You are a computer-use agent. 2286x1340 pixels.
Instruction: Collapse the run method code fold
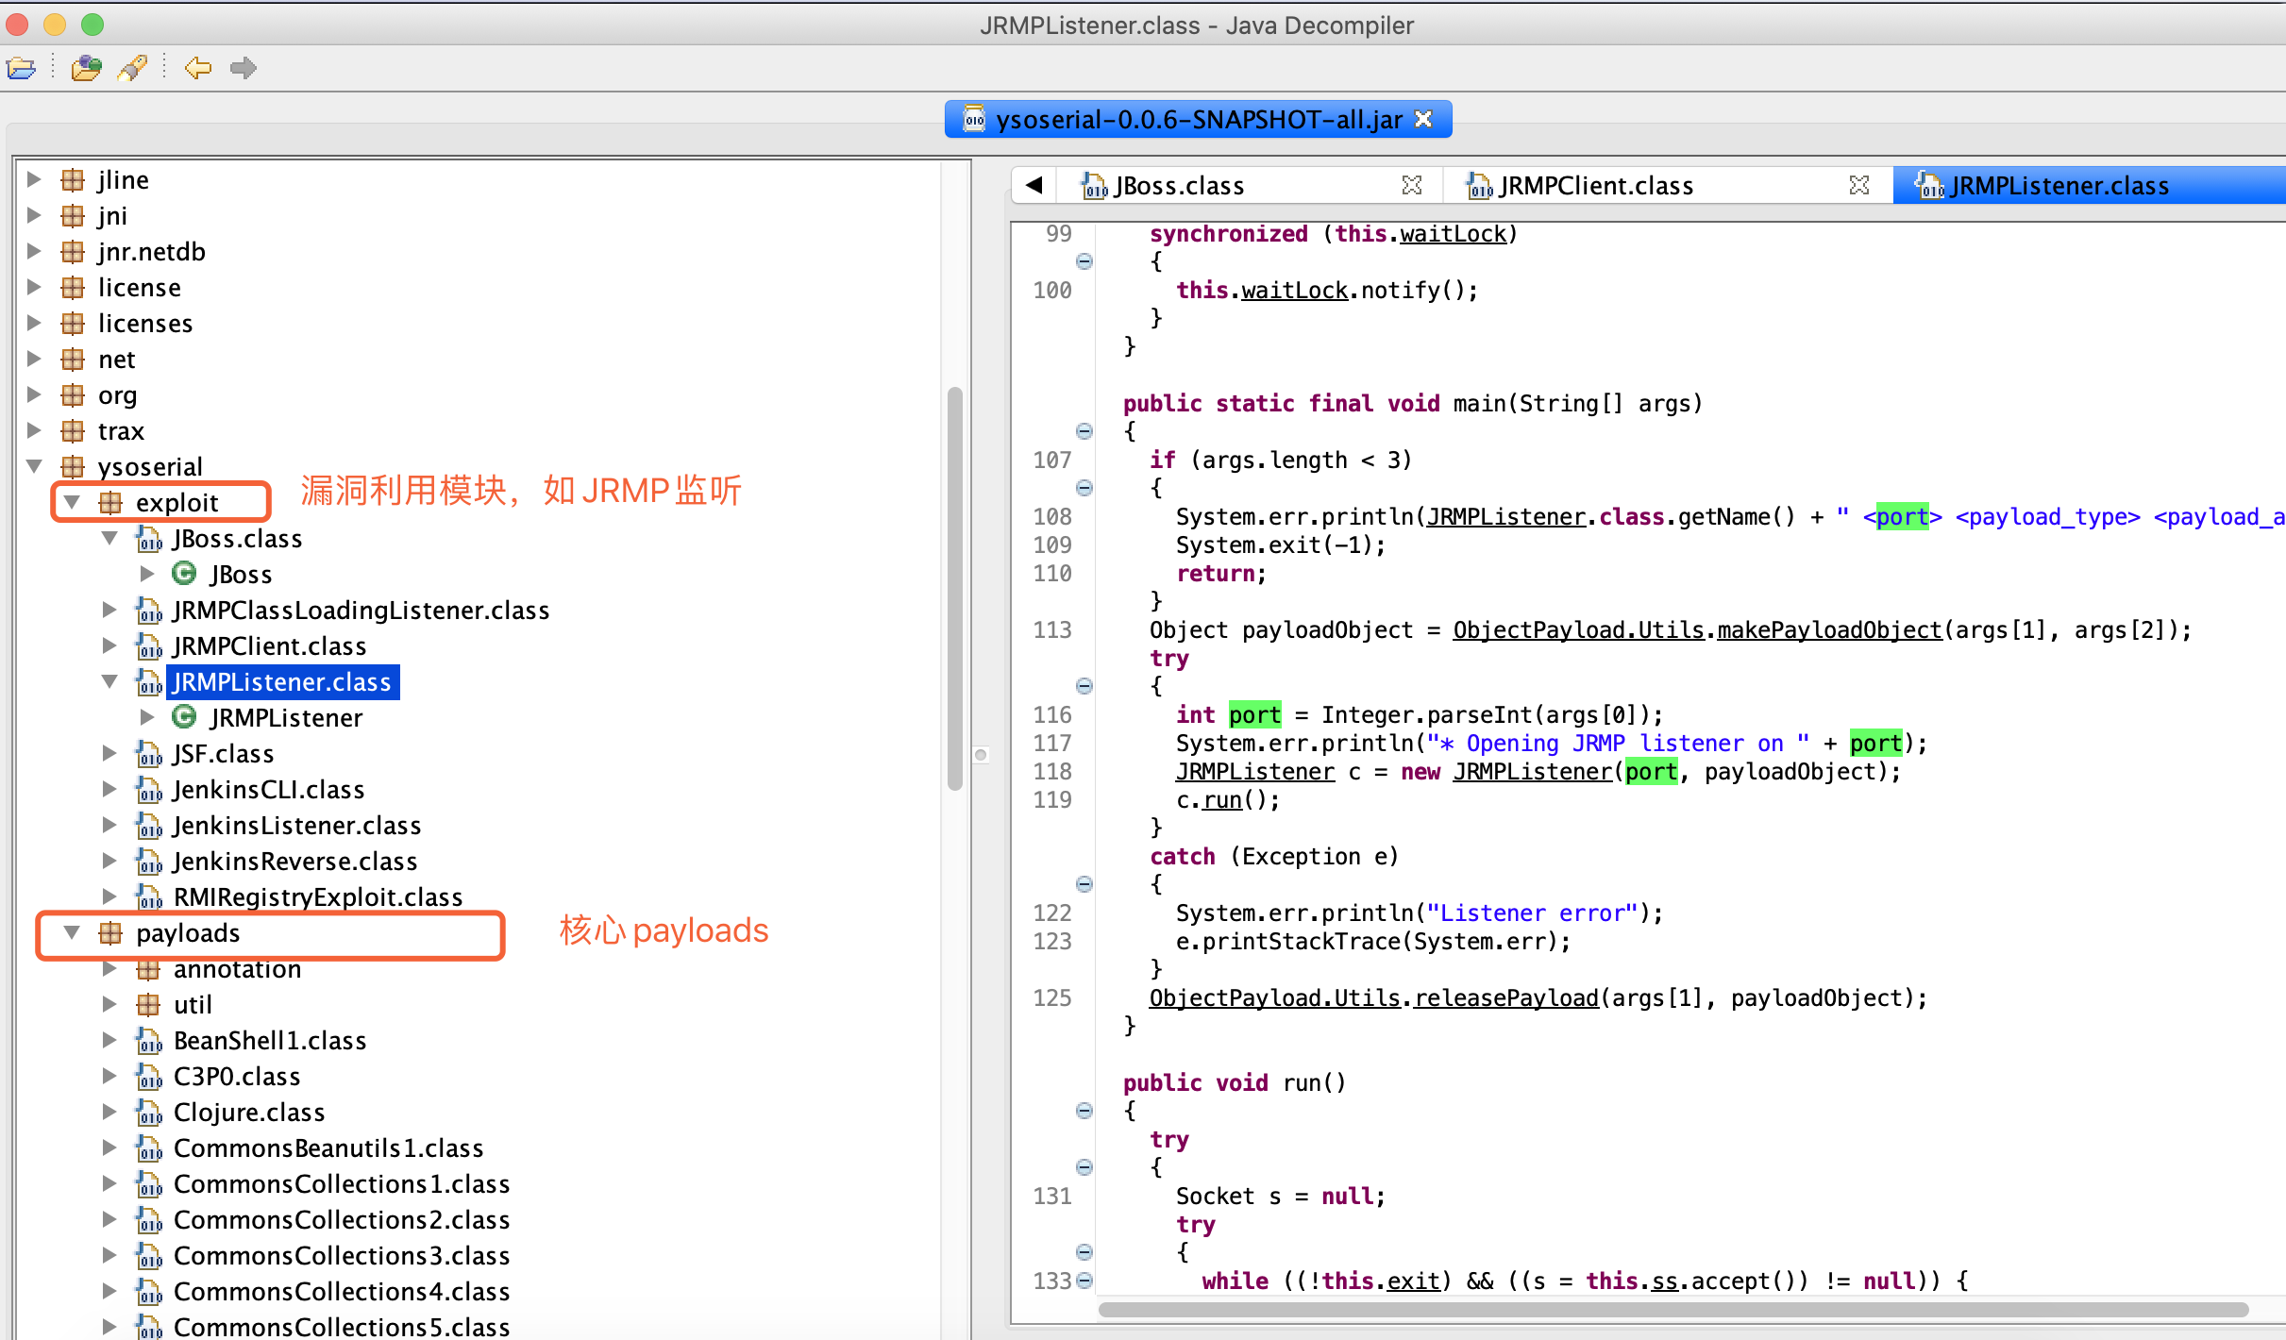tap(1084, 1111)
